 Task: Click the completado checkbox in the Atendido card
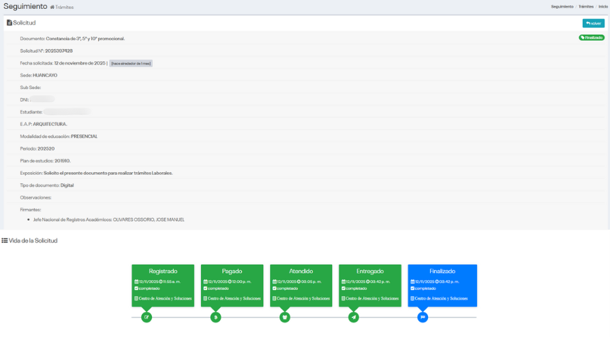click(x=275, y=288)
